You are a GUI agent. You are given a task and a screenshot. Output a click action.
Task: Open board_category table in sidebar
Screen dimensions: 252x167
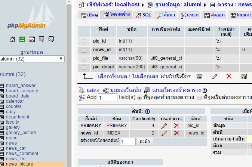point(22,91)
